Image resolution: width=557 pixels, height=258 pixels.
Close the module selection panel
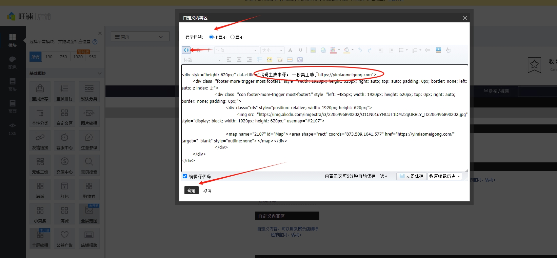100,33
